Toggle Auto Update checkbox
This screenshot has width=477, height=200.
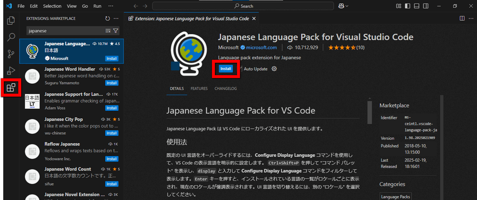click(x=241, y=69)
